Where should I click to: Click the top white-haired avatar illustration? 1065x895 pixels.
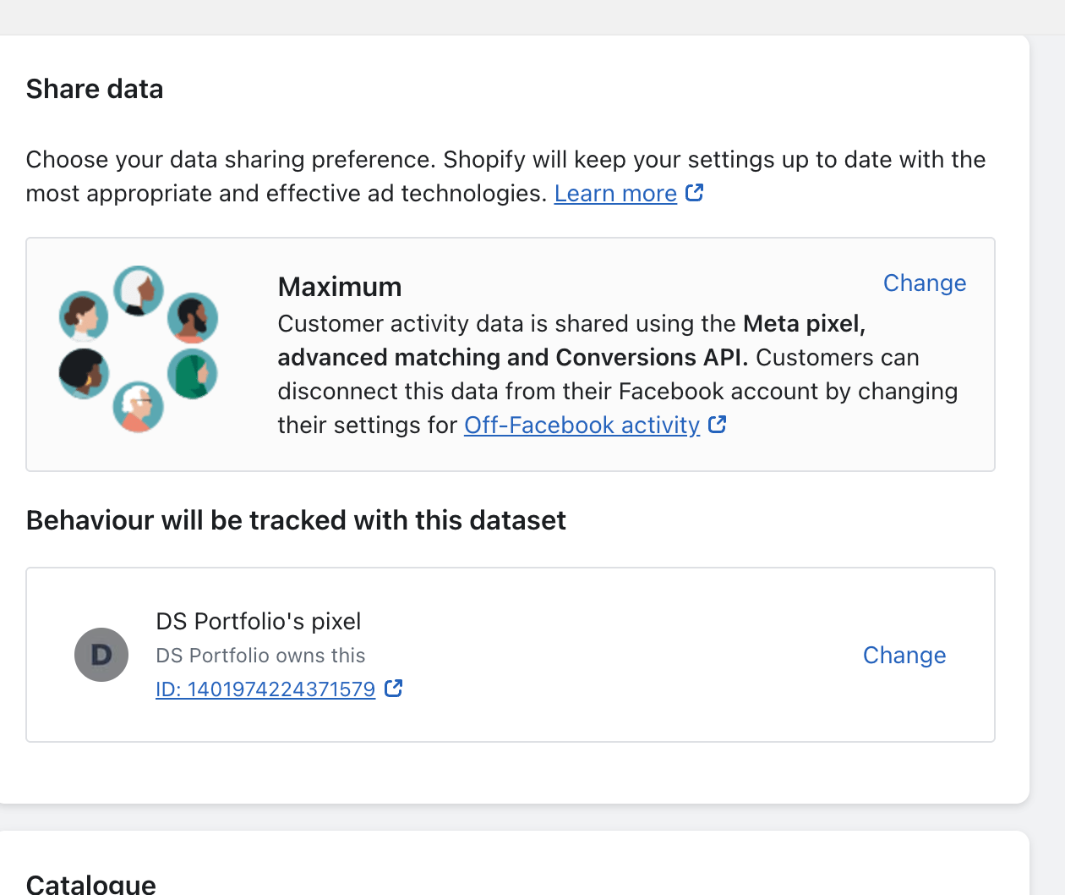[x=139, y=290]
